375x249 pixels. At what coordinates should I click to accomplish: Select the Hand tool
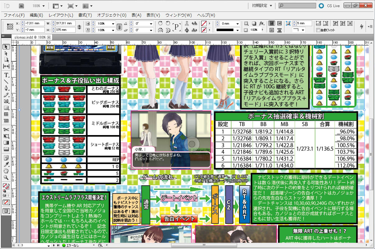[x=6, y=171]
